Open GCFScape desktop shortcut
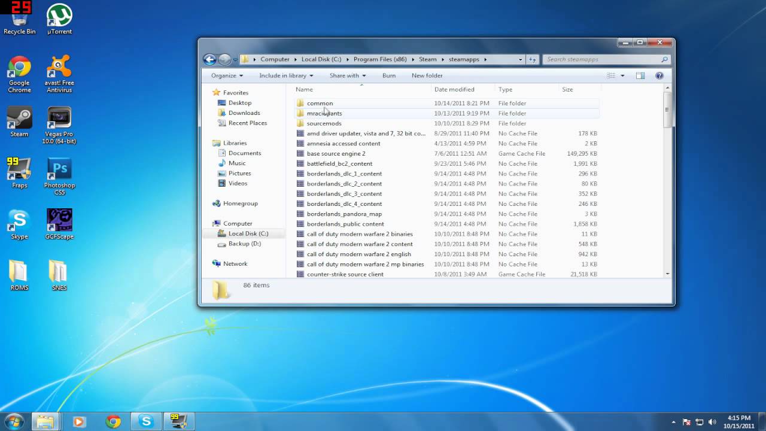 pos(59,224)
